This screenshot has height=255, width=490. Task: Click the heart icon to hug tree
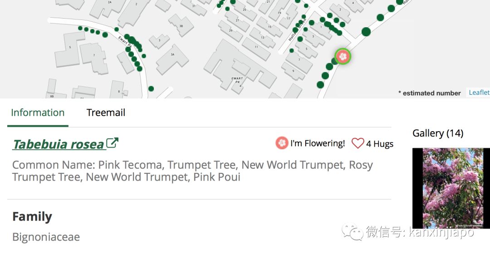point(358,143)
